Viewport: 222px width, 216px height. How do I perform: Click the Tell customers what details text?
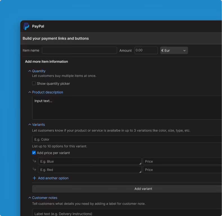coord(89,204)
